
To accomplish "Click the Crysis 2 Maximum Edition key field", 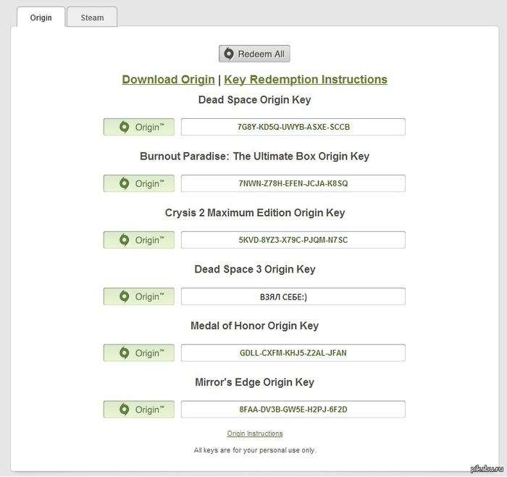I will pyautogui.click(x=293, y=240).
